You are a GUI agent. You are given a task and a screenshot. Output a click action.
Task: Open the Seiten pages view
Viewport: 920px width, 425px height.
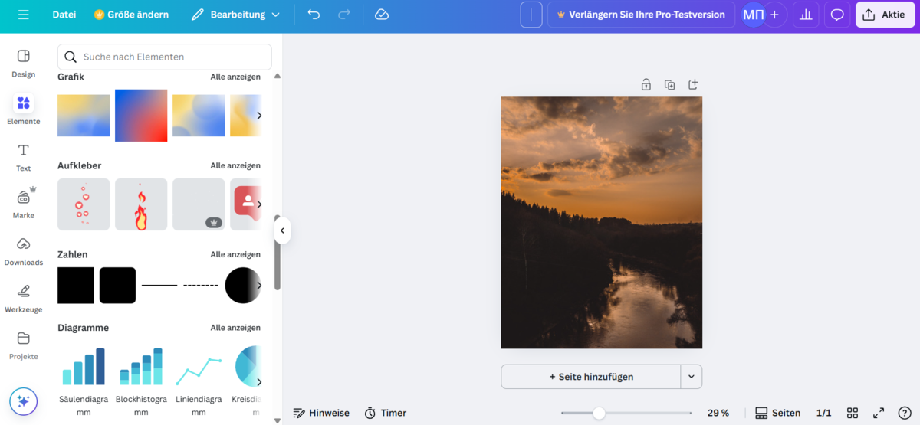(777, 413)
